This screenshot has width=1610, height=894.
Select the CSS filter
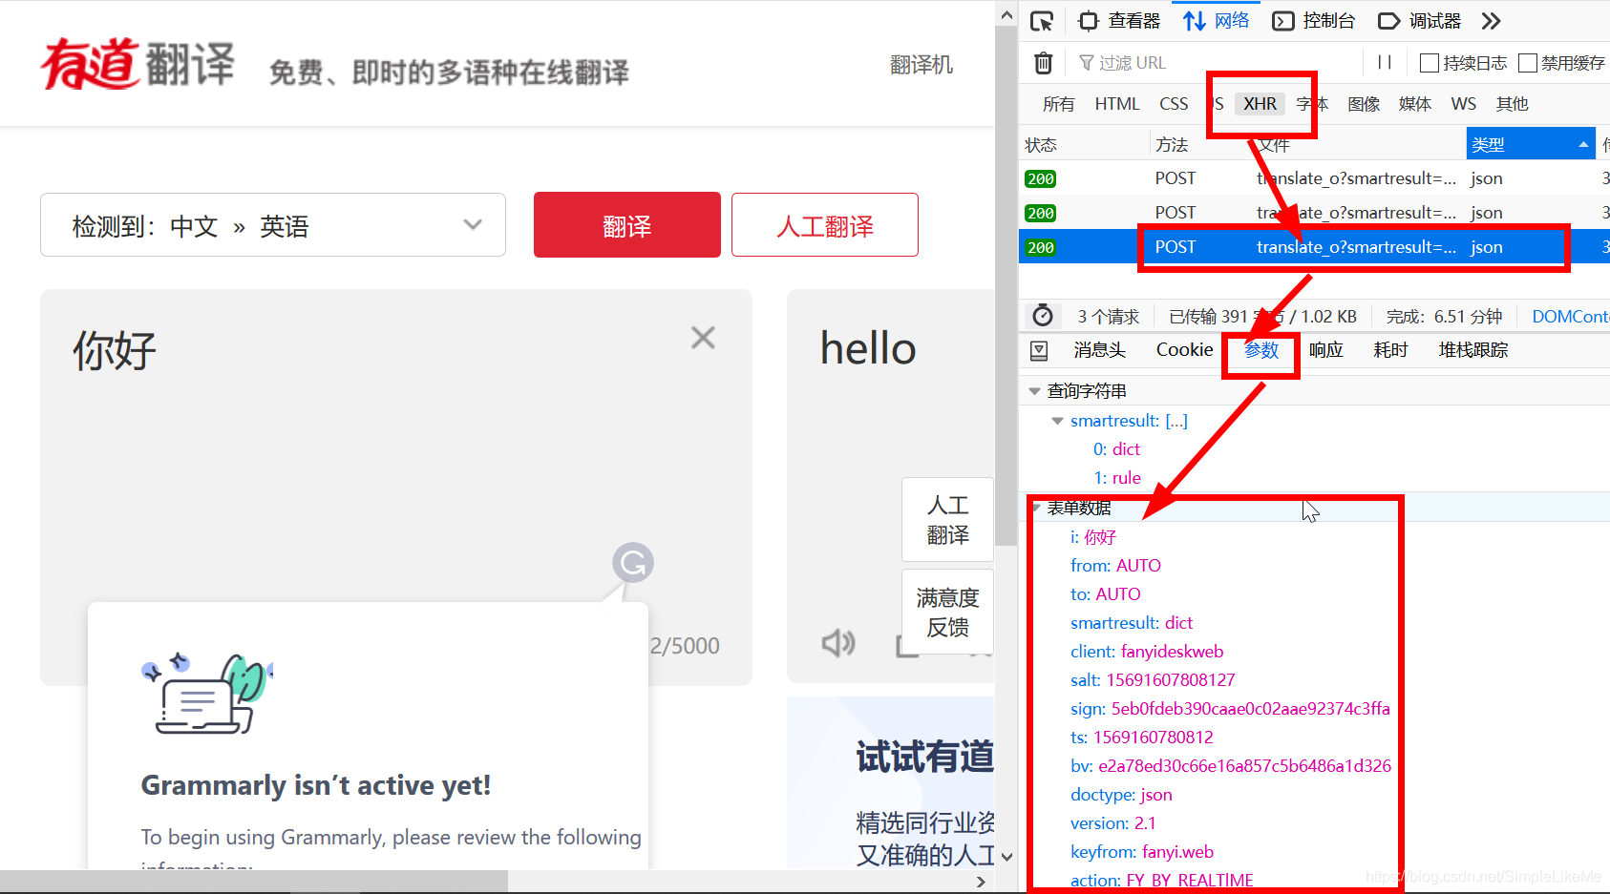point(1174,104)
